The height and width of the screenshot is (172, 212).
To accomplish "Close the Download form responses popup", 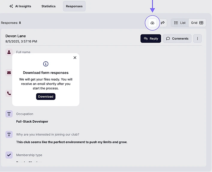I will pyautogui.click(x=75, y=58).
